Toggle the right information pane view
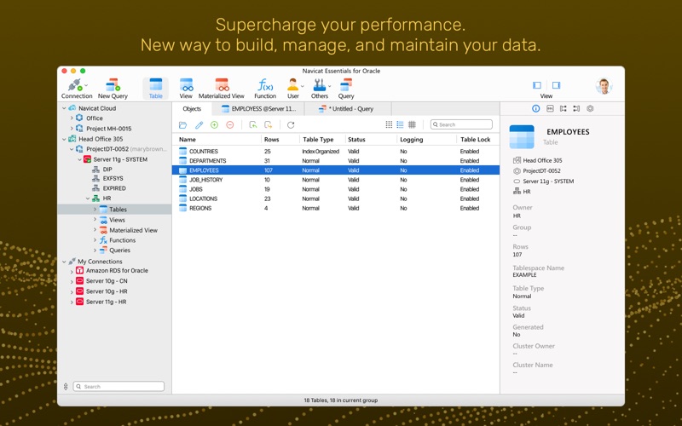The image size is (682, 426). point(556,85)
